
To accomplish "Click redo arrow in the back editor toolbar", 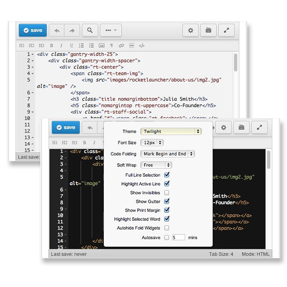I will pyautogui.click(x=72, y=30).
